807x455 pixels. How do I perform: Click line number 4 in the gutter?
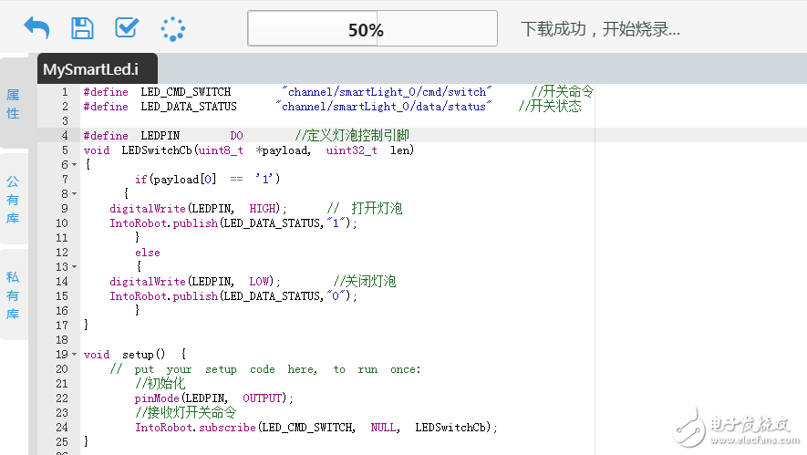pyautogui.click(x=64, y=136)
